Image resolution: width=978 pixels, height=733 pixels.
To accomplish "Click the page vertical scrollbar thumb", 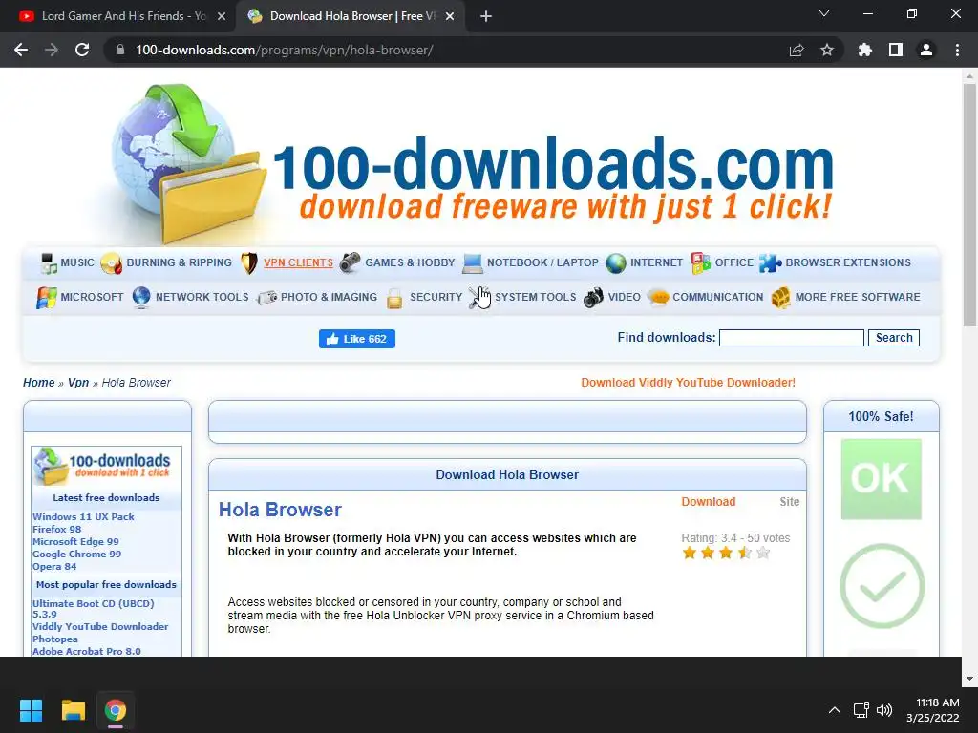I will click(x=969, y=204).
